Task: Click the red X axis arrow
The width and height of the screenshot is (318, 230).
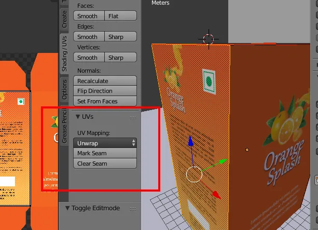Action: [x=216, y=195]
